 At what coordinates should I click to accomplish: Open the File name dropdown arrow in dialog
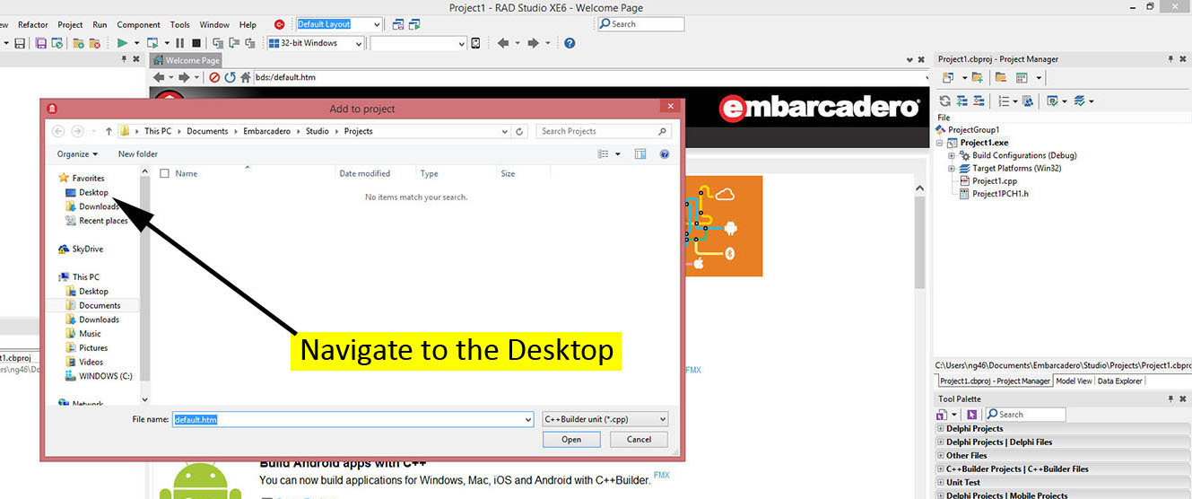tap(527, 419)
